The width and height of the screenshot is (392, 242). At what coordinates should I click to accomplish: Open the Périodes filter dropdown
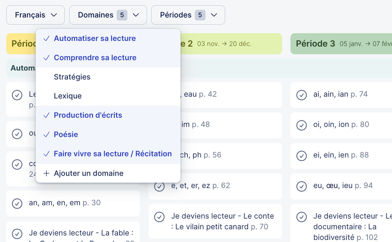tap(188, 15)
